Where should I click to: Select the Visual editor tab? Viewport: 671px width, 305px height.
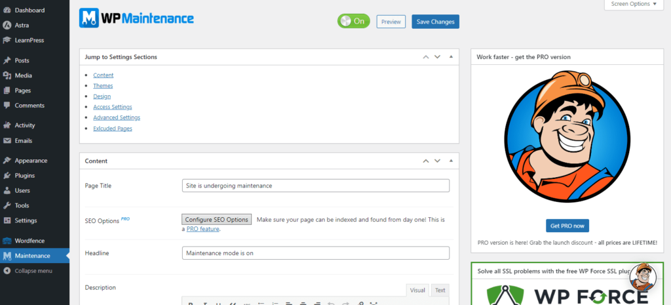tap(417, 290)
